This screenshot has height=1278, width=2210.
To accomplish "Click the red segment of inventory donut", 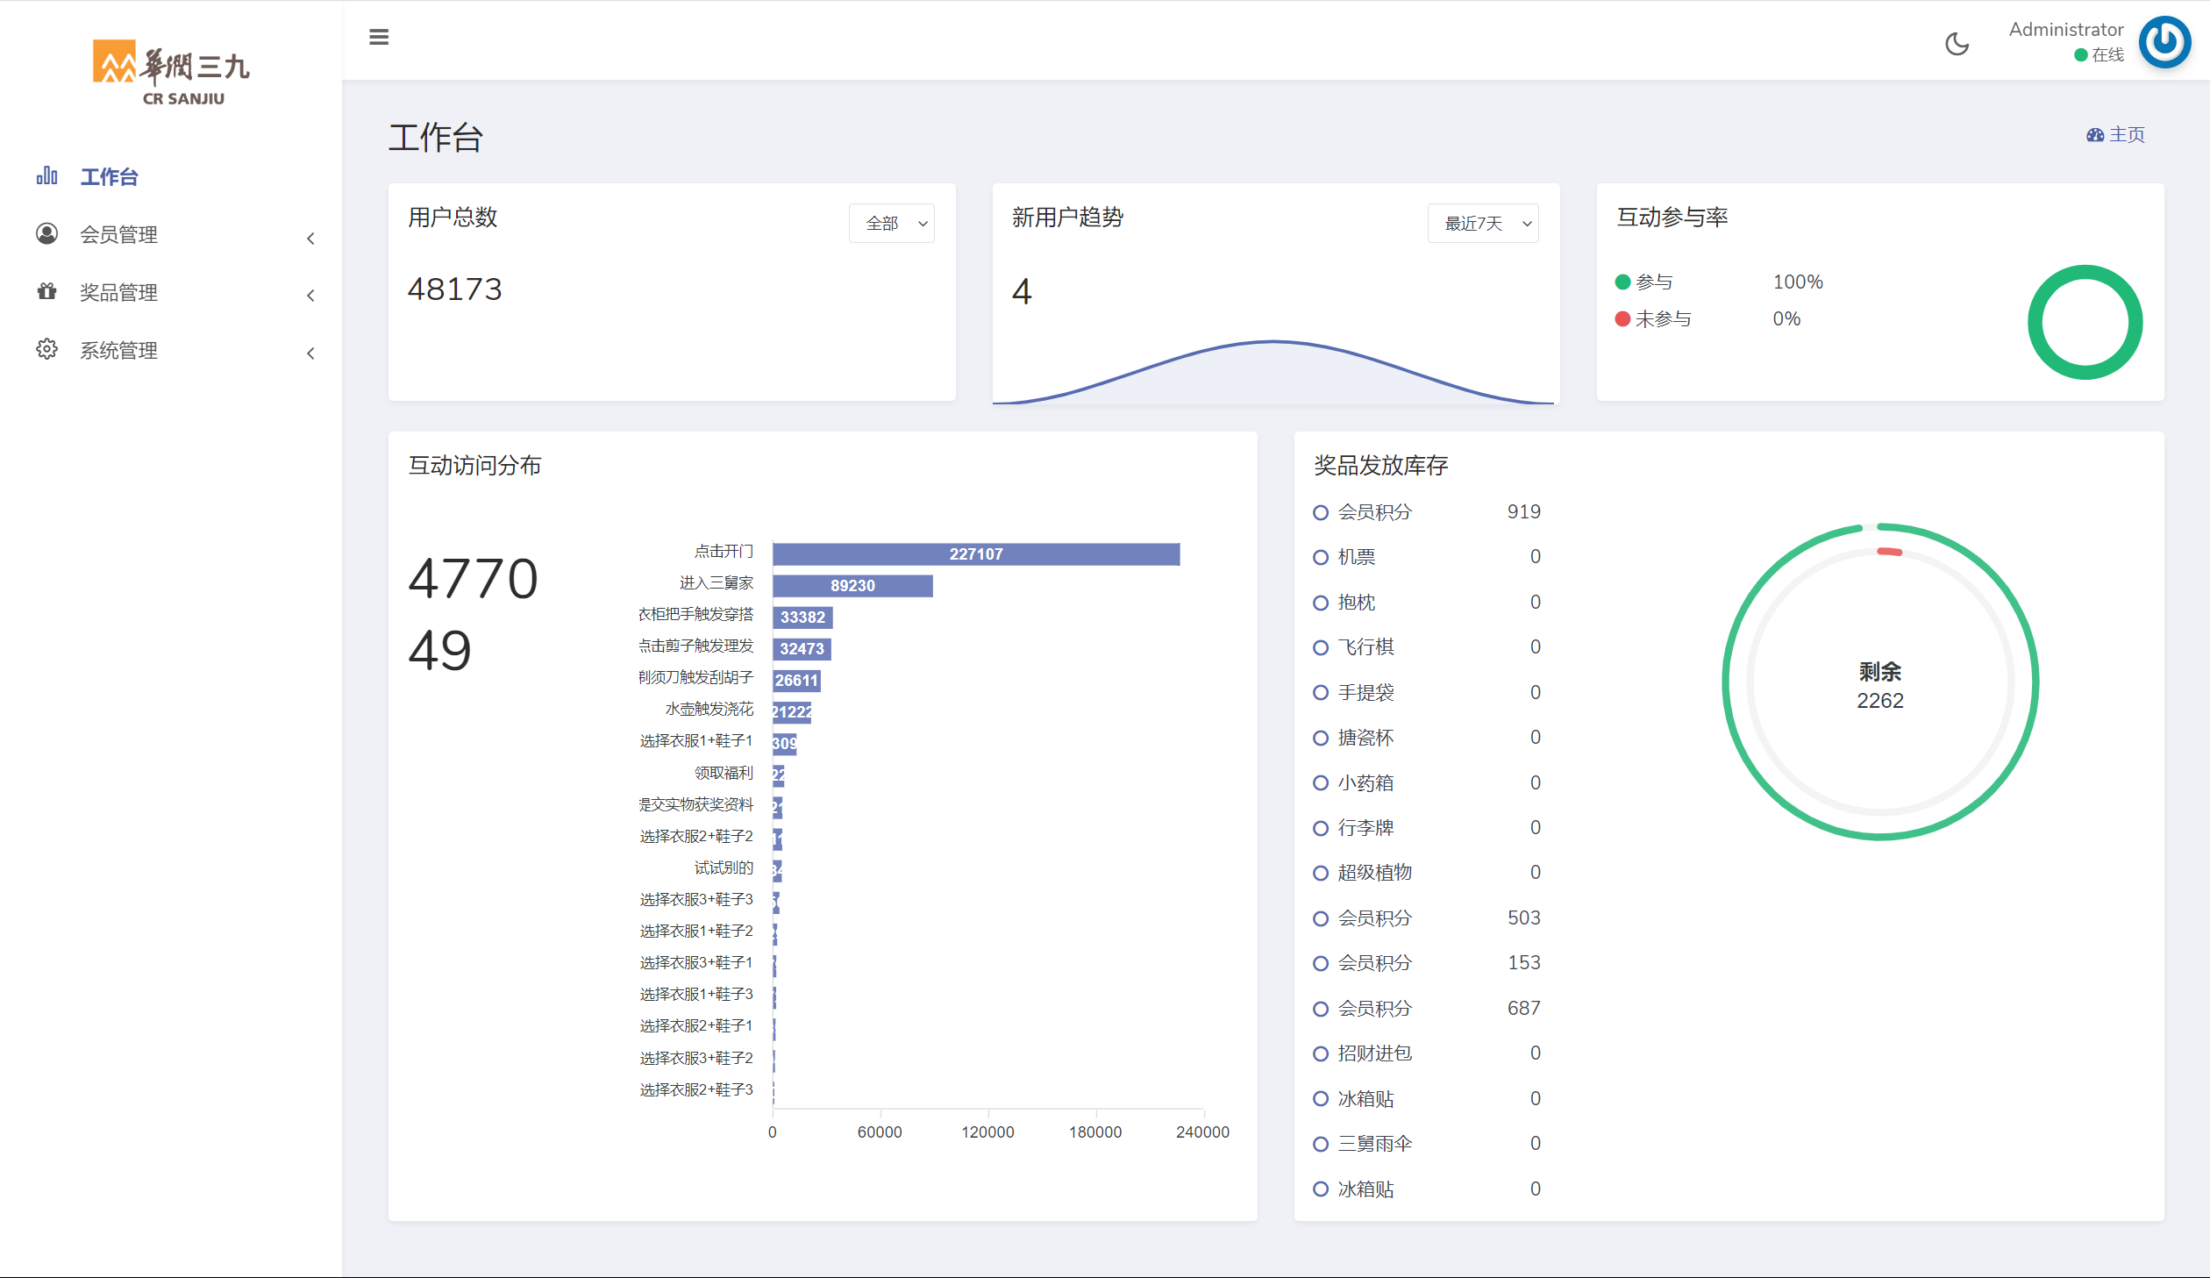I will pos(1889,552).
